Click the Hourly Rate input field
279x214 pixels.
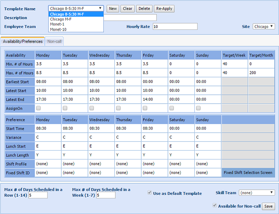(x=175, y=27)
